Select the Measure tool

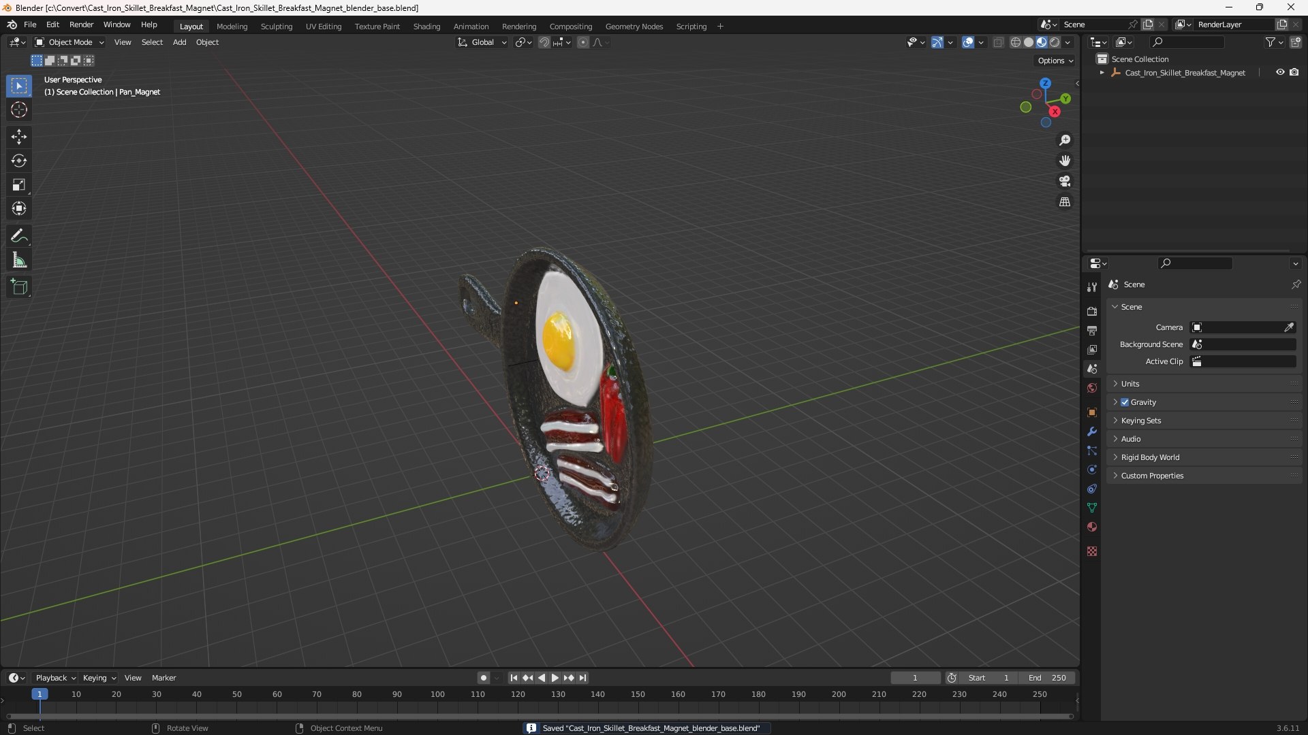point(19,260)
